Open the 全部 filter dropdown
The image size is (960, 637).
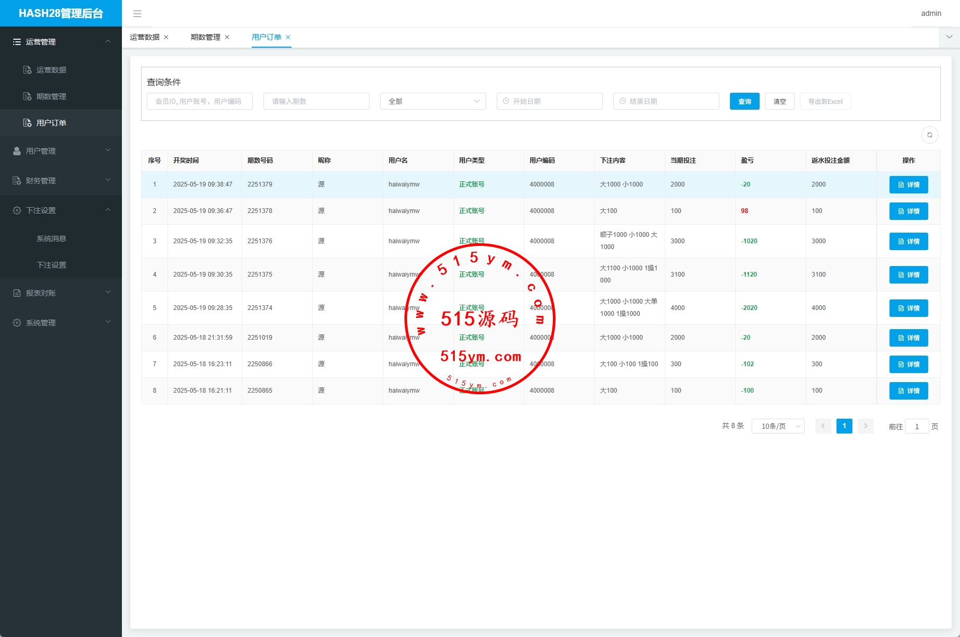tap(433, 101)
